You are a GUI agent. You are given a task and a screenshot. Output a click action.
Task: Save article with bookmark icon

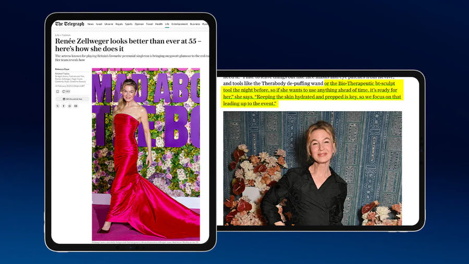(57, 92)
